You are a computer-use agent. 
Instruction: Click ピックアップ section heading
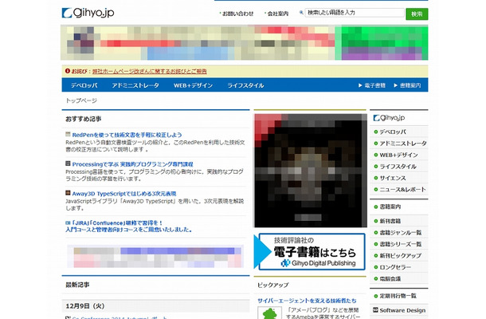pyautogui.click(x=272, y=285)
